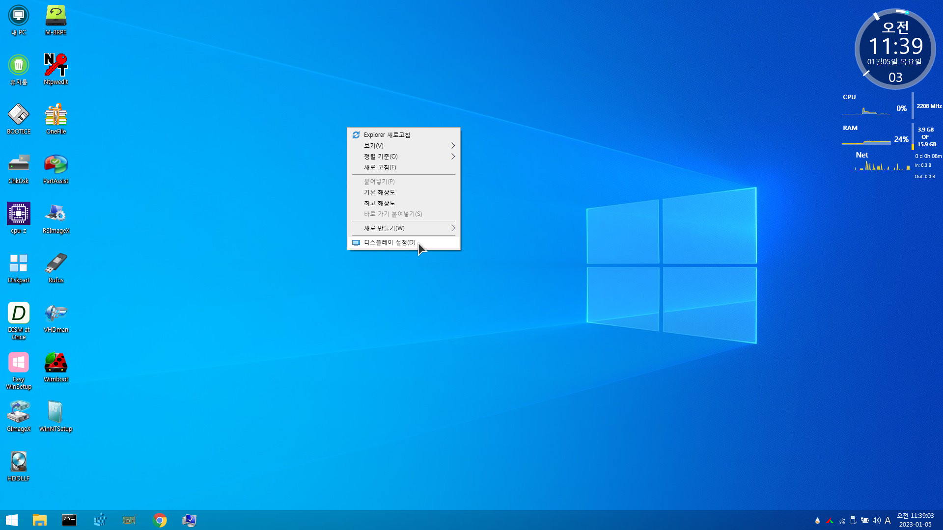Expand the 새로 만들기(W) submenu
943x530 pixels.
[x=404, y=228]
